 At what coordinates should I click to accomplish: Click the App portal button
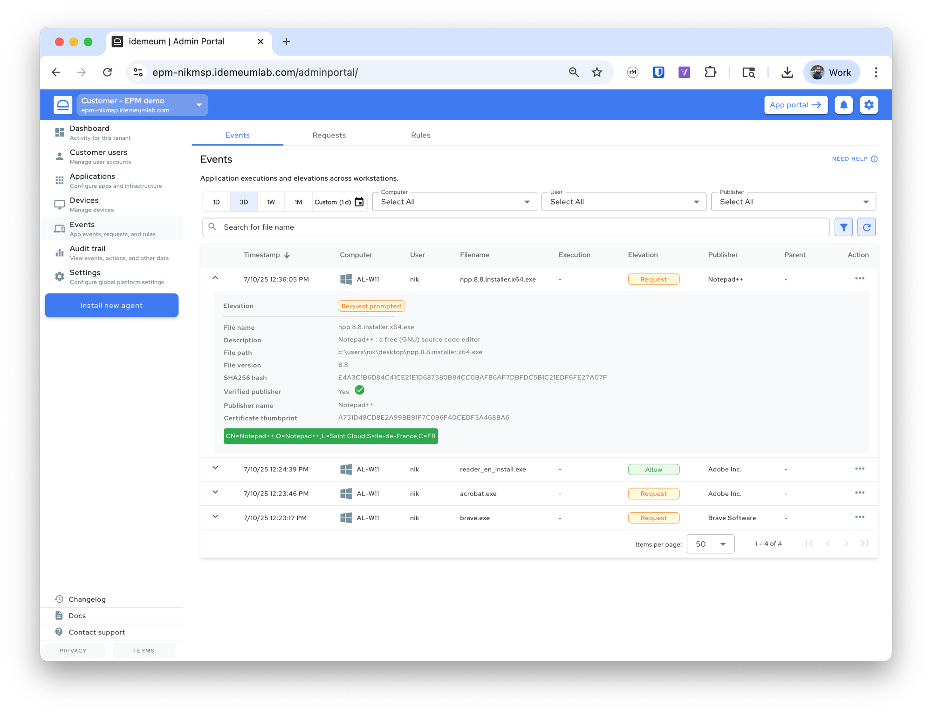coord(795,105)
